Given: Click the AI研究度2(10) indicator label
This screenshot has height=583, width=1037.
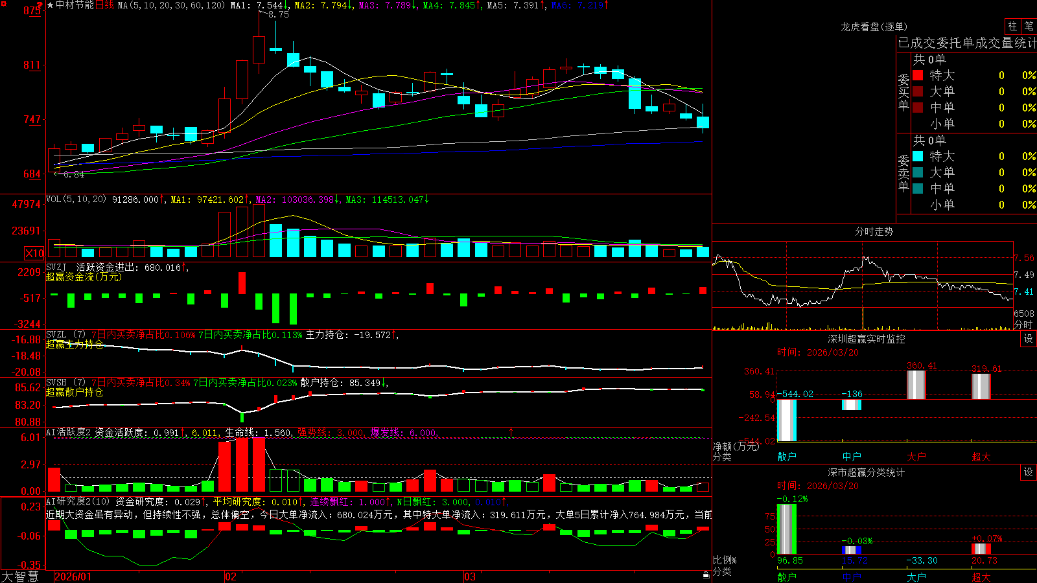Looking at the screenshot, I should (x=78, y=501).
